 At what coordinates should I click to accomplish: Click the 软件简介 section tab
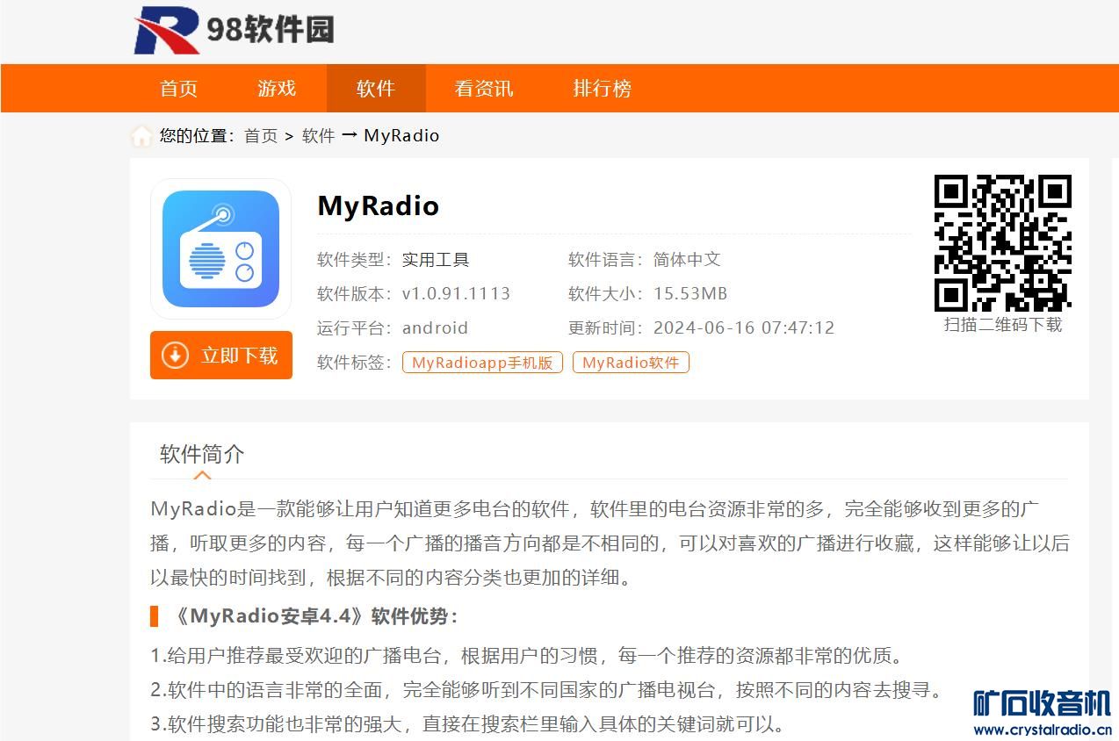[202, 454]
